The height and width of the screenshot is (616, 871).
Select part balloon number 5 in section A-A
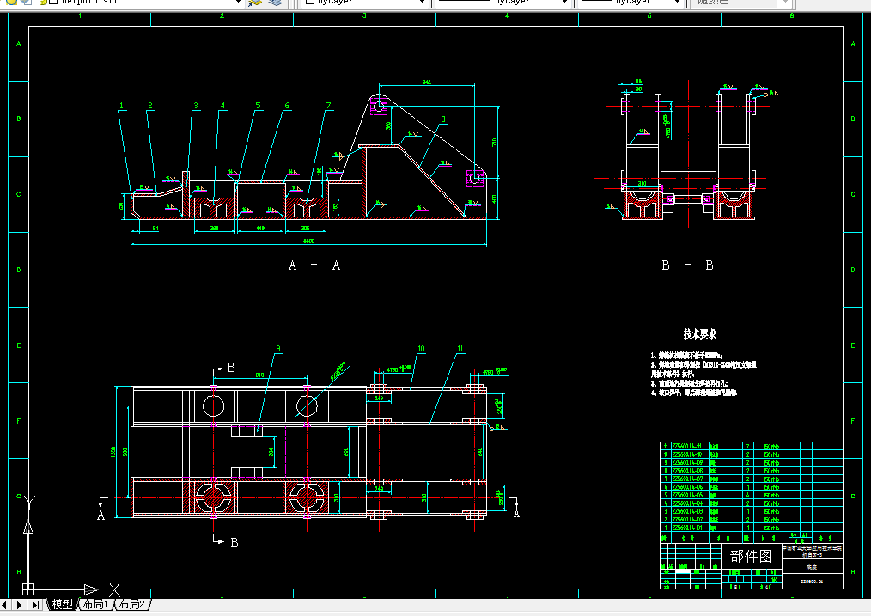pyautogui.click(x=258, y=106)
